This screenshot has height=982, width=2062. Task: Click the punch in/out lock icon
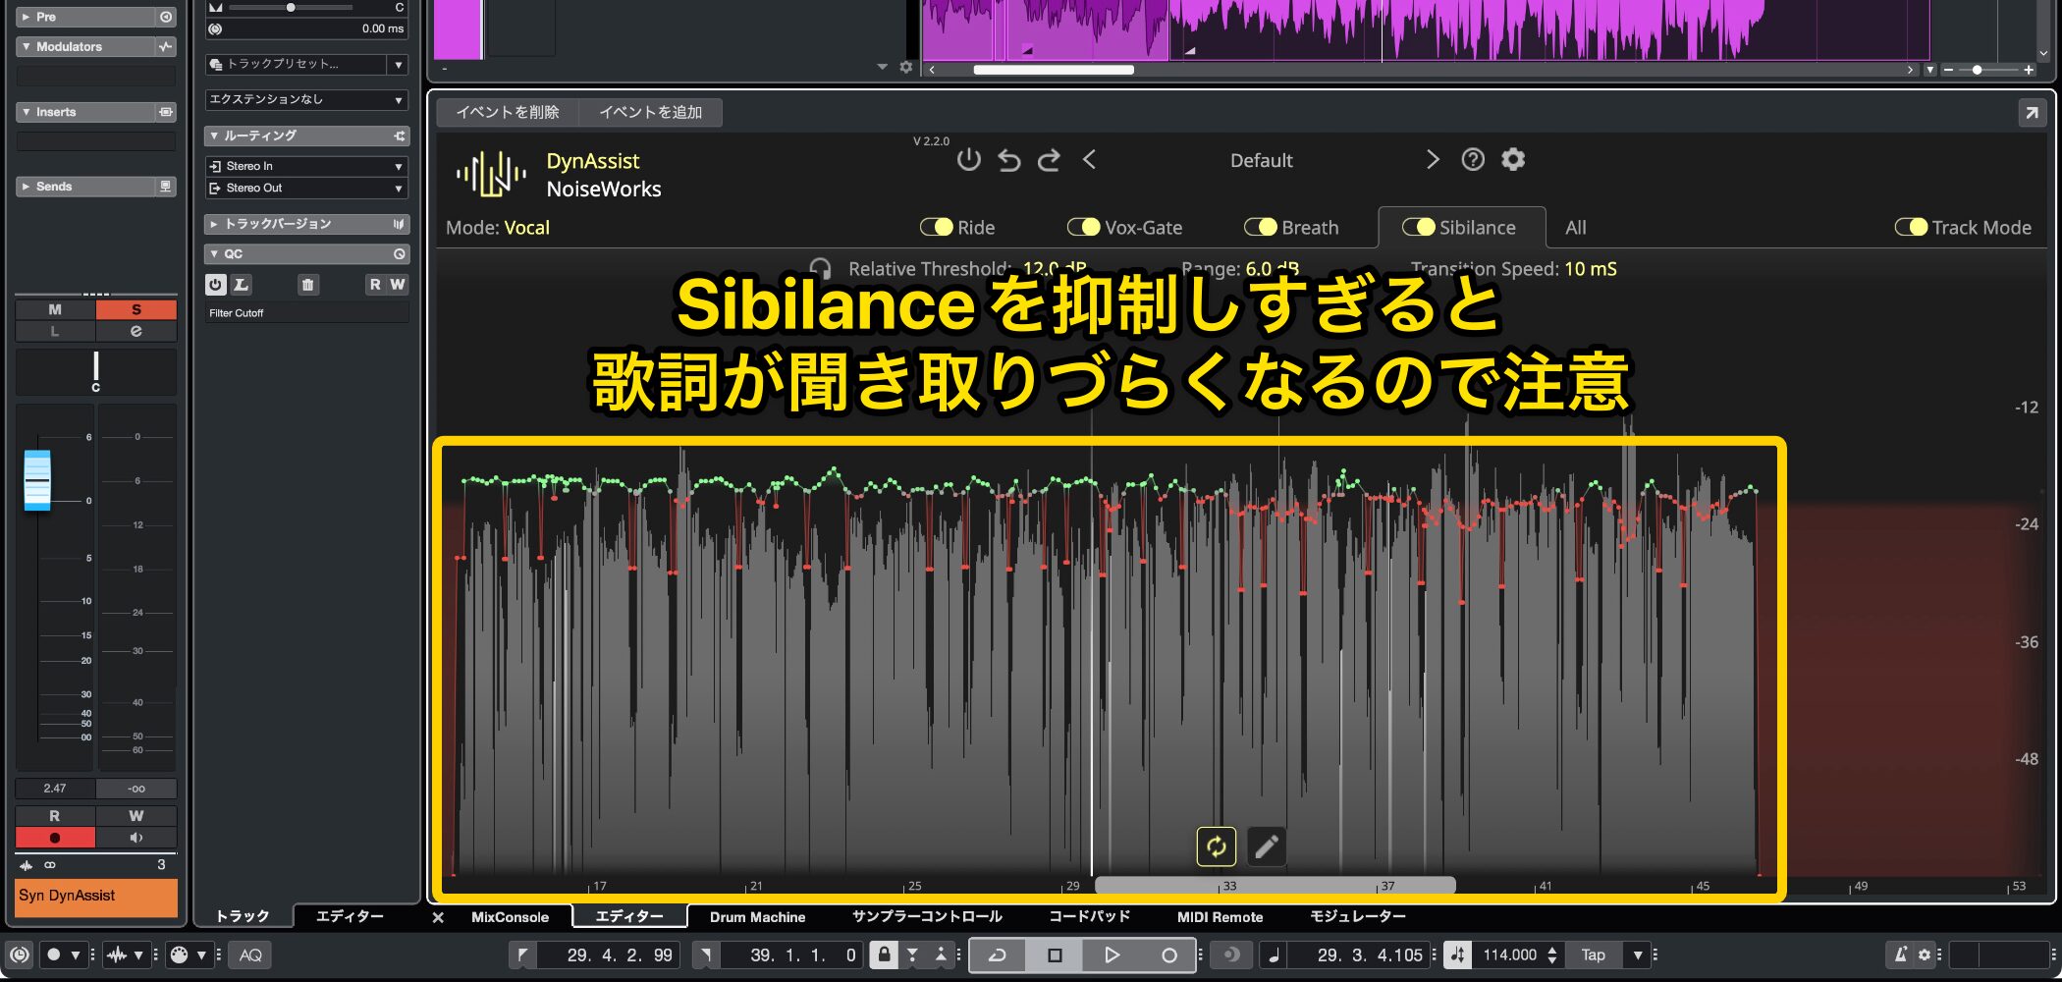click(884, 955)
